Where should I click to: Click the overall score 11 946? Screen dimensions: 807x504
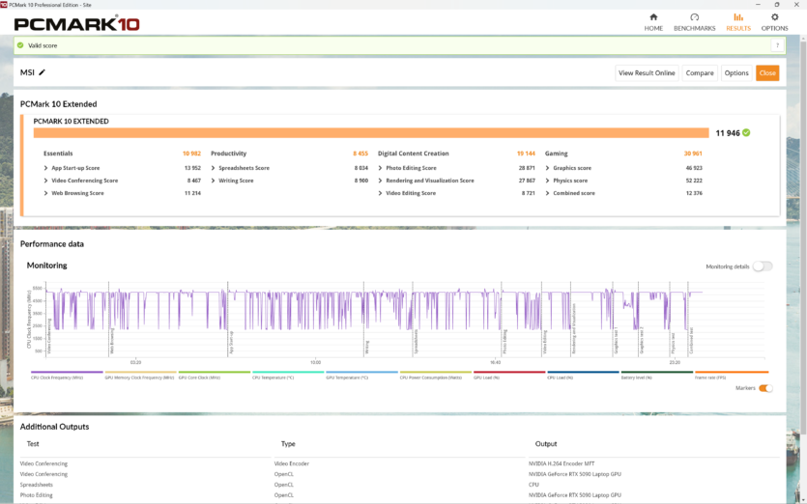point(728,133)
